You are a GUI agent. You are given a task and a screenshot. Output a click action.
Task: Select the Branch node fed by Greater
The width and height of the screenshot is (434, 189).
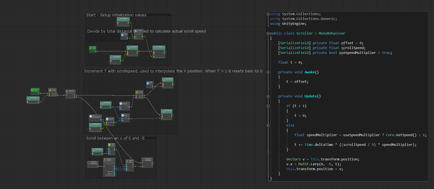pyautogui.click(x=139, y=95)
